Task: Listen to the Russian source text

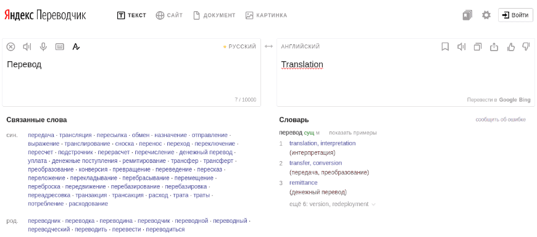Action: click(27, 46)
